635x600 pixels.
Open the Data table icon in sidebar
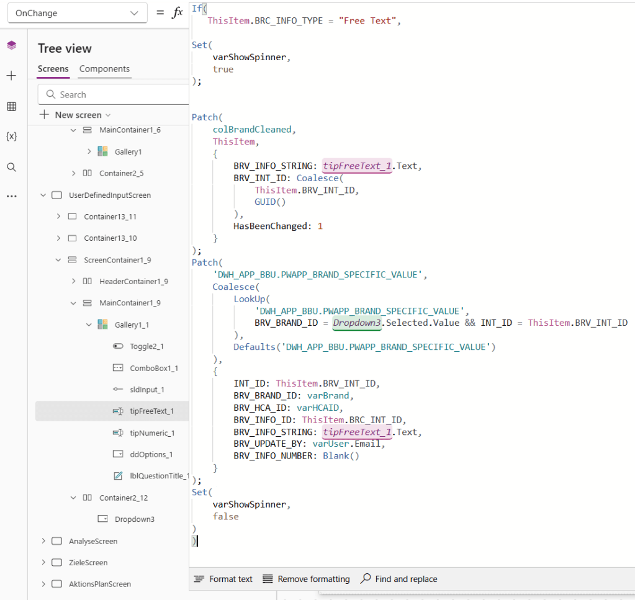click(x=11, y=107)
